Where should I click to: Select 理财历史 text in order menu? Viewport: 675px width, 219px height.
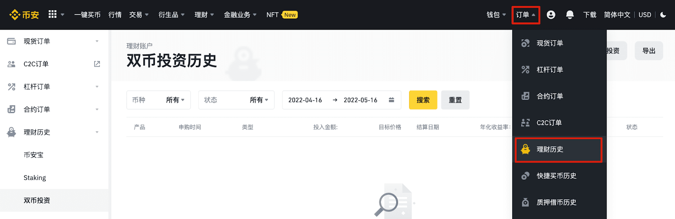click(550, 149)
